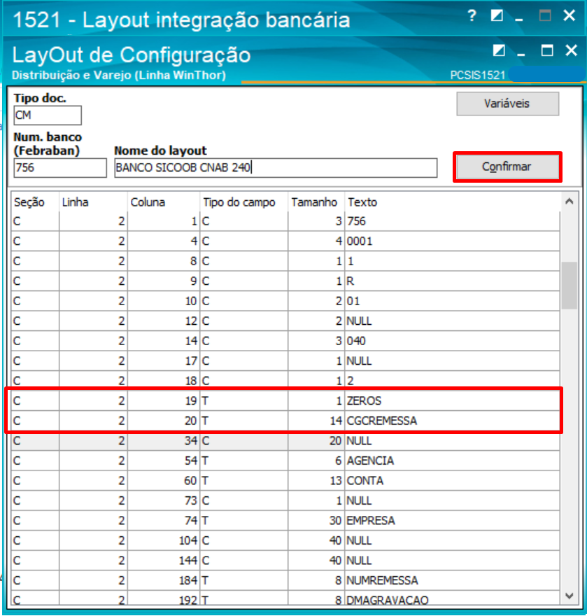Image resolution: width=587 pixels, height=616 pixels.
Task: Select the NUMREMESSA text cell
Action: (x=452, y=580)
